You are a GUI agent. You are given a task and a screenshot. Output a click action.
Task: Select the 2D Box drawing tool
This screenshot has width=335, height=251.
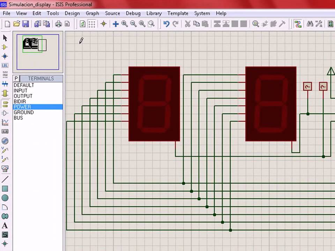pyautogui.click(x=5, y=189)
